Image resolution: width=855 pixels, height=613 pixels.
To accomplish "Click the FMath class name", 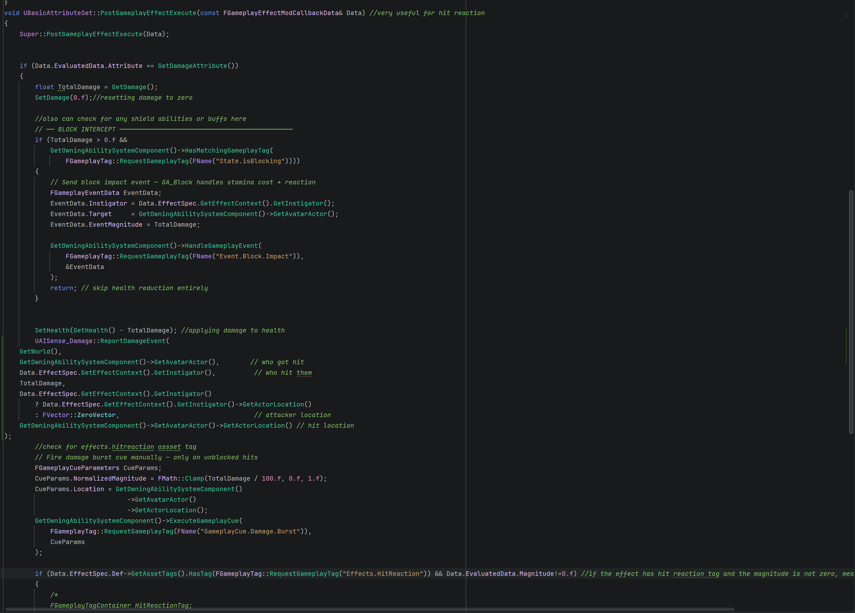I will (x=167, y=478).
